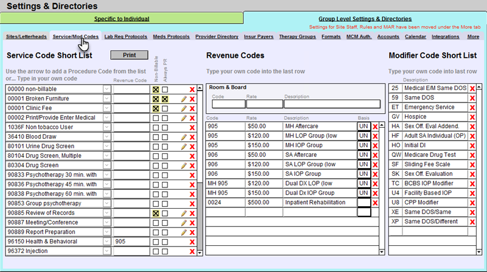This screenshot has width=487, height=272.
Task: Switch to the Lab Req Protocols tab
Action: click(125, 37)
